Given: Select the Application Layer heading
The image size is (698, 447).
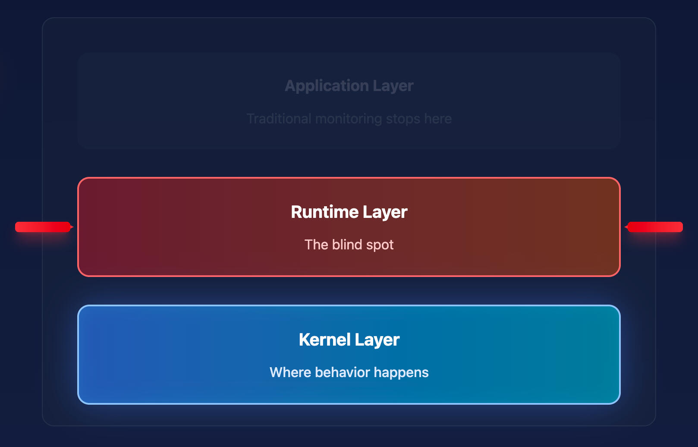Looking at the screenshot, I should (349, 86).
